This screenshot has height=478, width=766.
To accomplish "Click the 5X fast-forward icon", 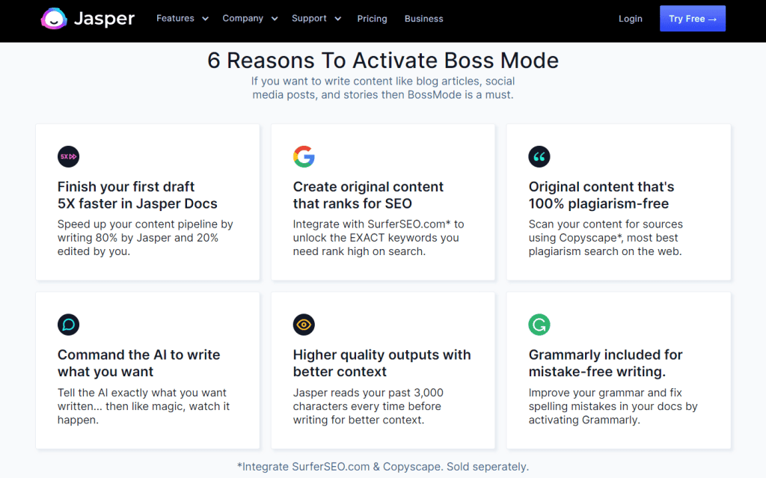I will (68, 157).
